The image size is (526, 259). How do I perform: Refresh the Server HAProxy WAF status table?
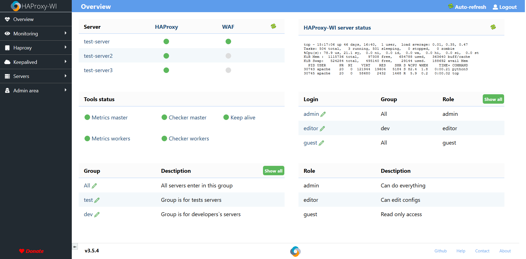pos(274,26)
